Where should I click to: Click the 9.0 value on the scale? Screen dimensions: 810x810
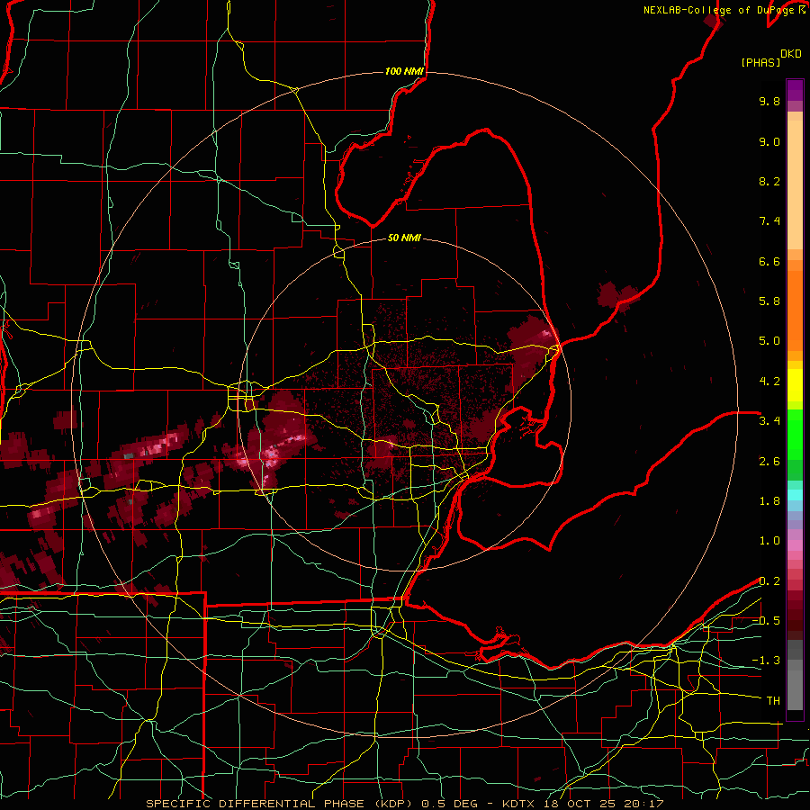(769, 141)
